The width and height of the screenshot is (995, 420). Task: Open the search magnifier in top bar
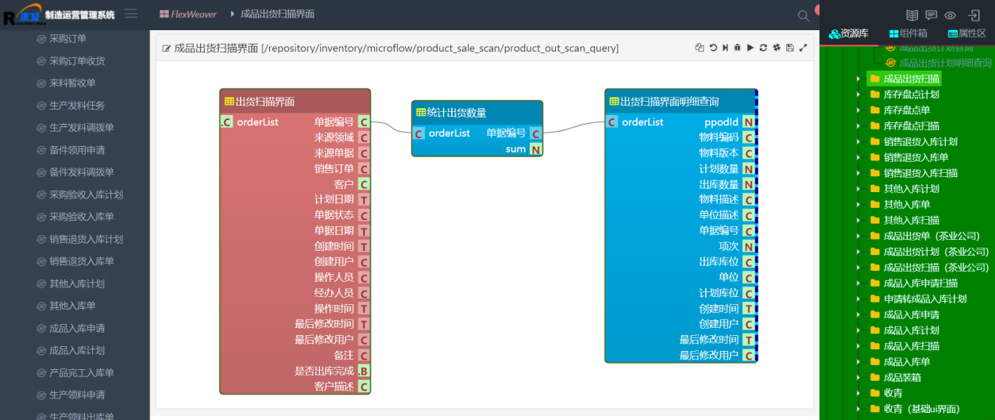click(804, 16)
